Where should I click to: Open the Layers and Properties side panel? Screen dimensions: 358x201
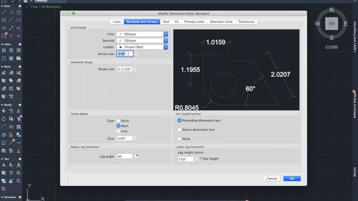coord(355,37)
